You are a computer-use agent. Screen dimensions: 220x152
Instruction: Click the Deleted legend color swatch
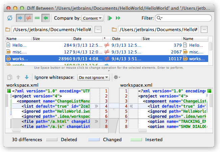(x=52, y=139)
